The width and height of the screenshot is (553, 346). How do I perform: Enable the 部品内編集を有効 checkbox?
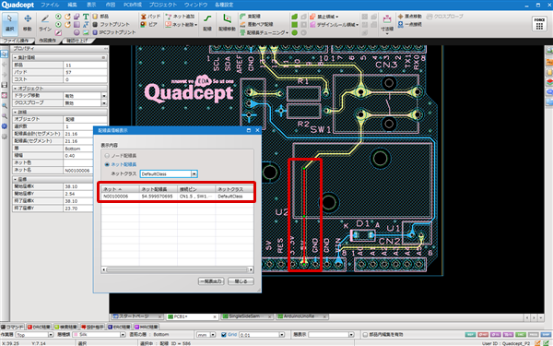[x=365, y=334]
